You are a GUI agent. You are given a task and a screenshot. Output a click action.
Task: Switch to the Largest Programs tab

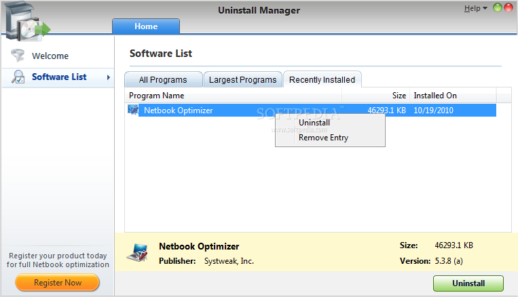click(243, 79)
